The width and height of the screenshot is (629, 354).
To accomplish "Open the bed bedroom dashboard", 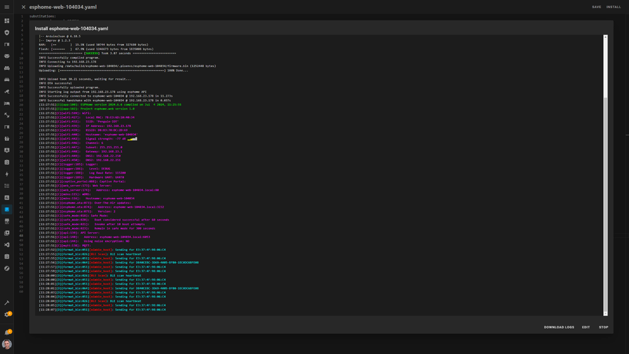I will click(7, 104).
